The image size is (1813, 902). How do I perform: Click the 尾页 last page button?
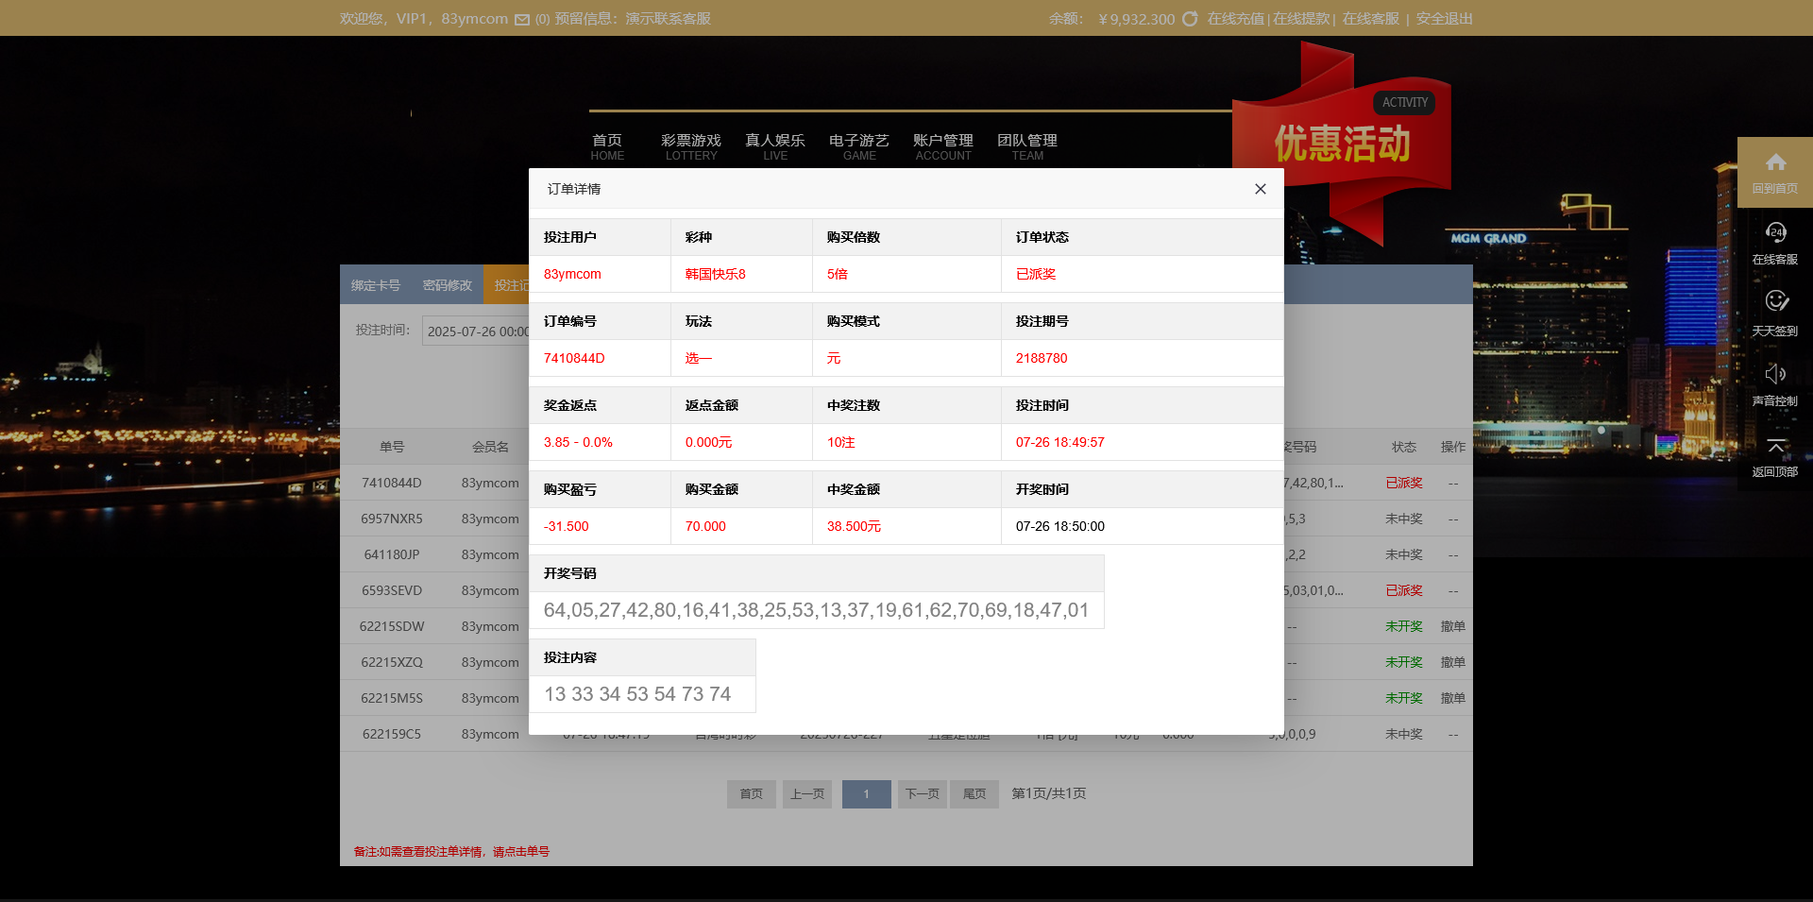(974, 794)
